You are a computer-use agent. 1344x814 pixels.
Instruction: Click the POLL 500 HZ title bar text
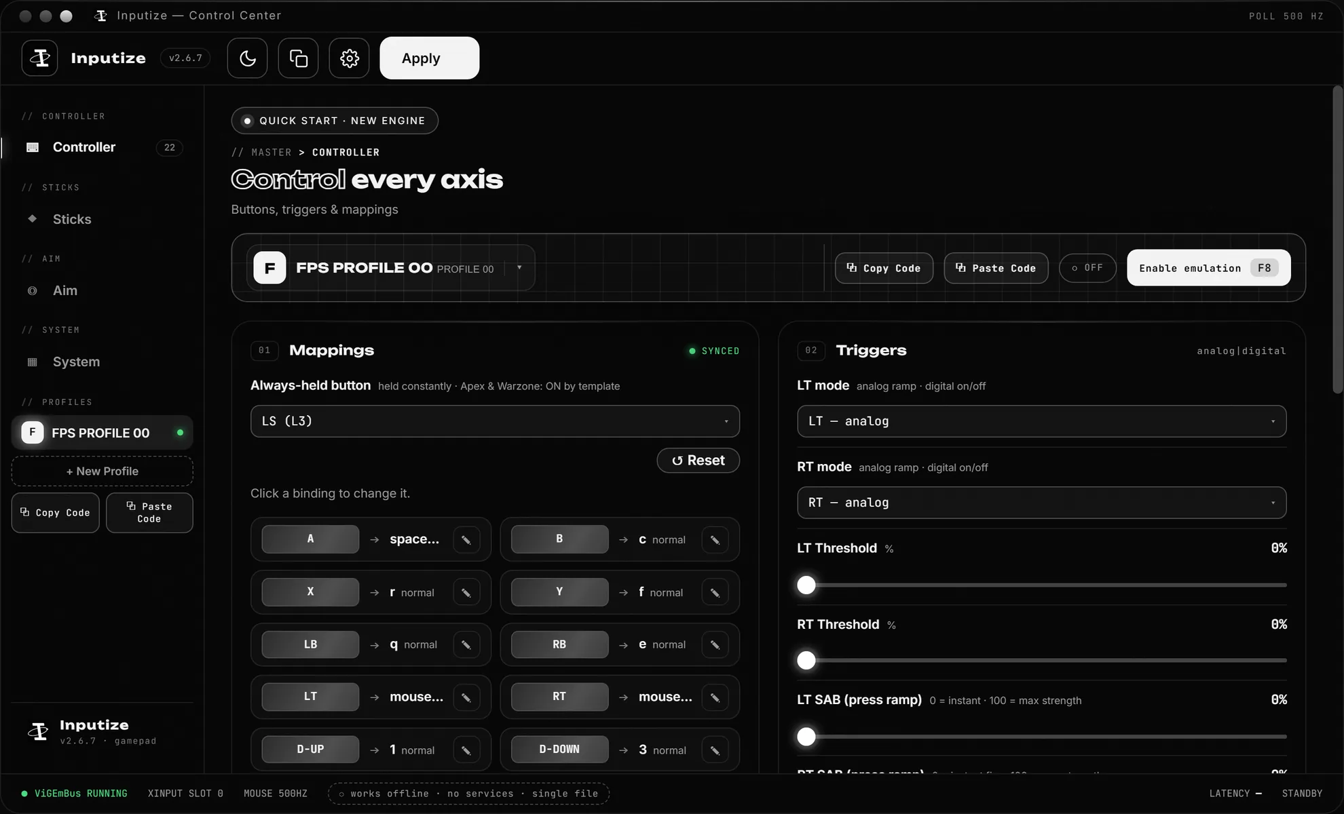pos(1286,16)
